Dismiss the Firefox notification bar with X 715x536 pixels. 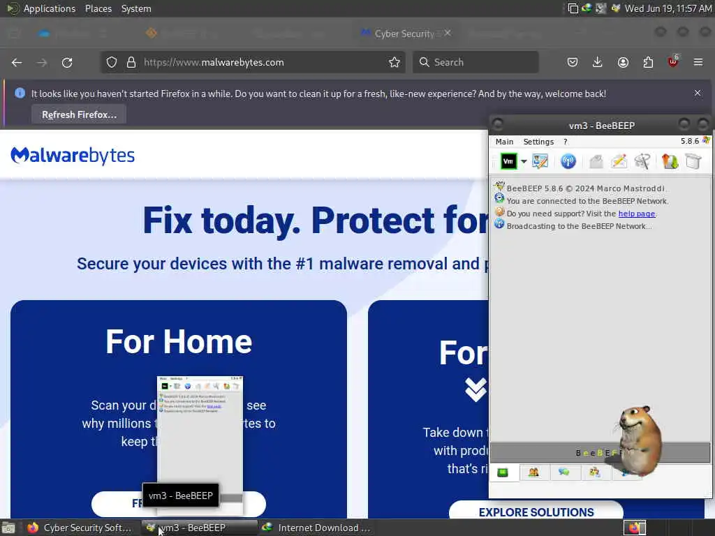pyautogui.click(x=698, y=93)
